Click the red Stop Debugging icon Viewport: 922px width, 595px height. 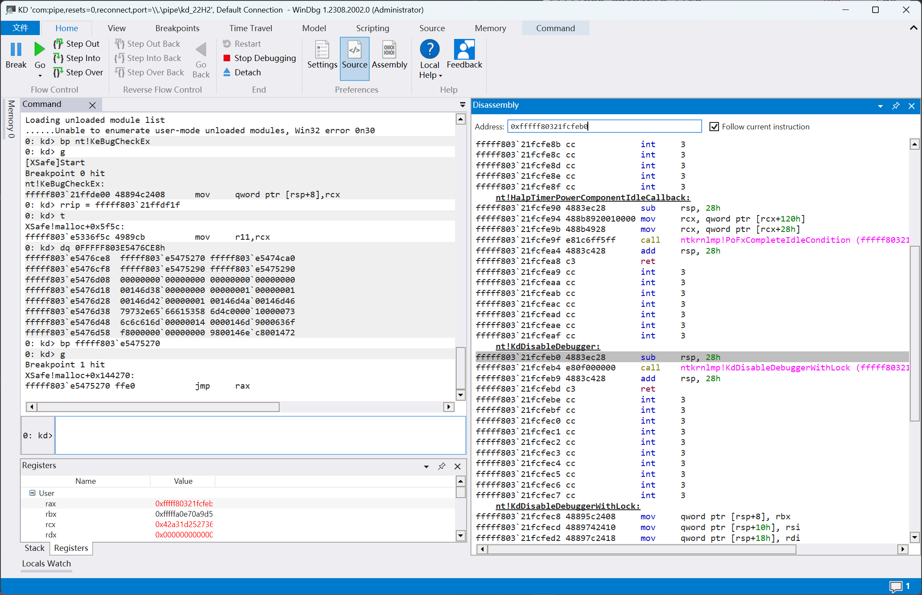[x=227, y=58]
